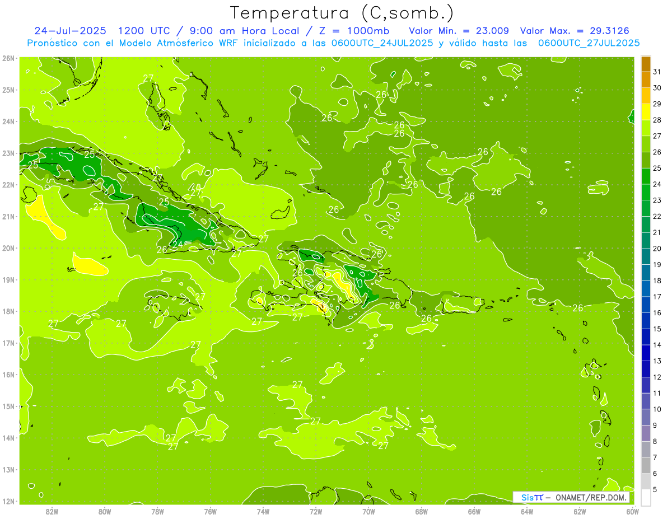Click the '16N' latitude axis label

[8, 375]
